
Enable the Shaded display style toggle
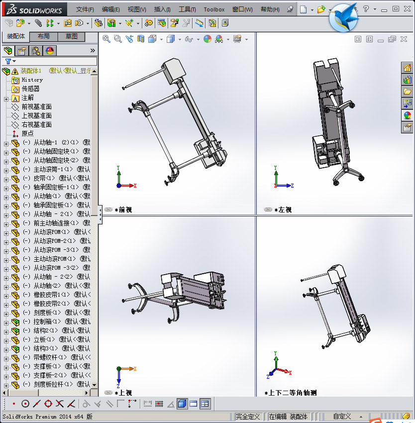coord(182,404)
